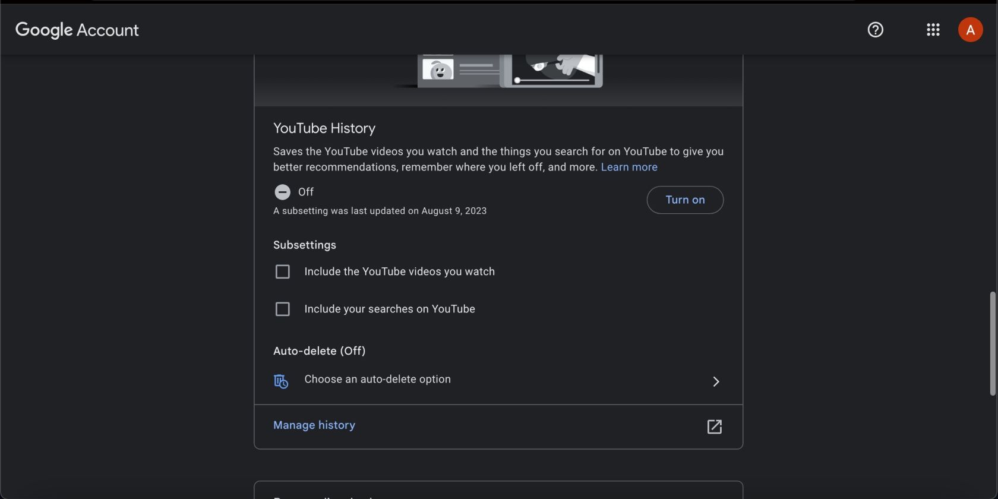
Task: Enable 'Include your searches on YouTube'
Action: coord(283,309)
